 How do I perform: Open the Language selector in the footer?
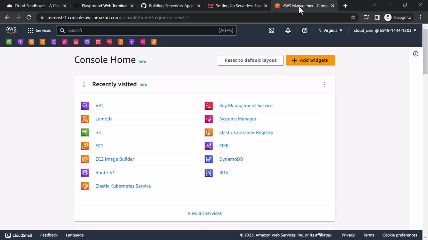[x=75, y=235]
